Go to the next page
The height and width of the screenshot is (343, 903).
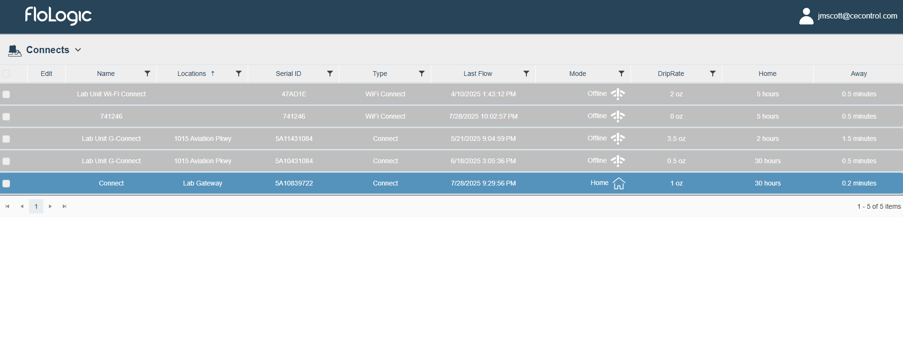click(50, 206)
